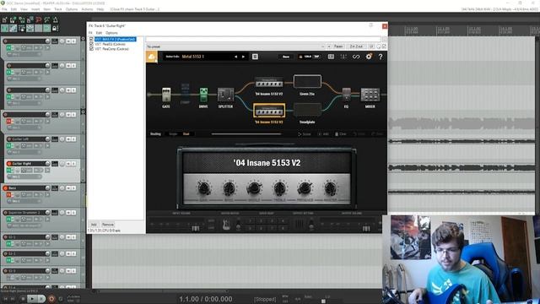
Task: Go to previous BIAS FX preset
Action: point(236,57)
